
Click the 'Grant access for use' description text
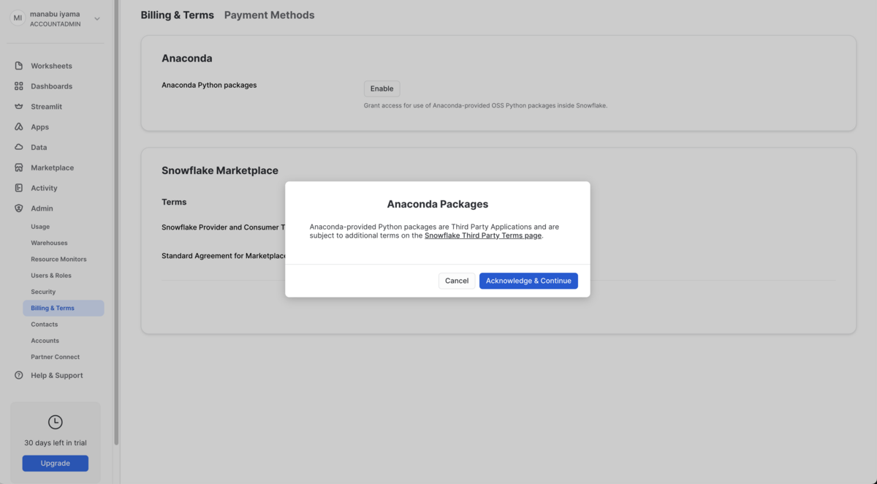pos(486,106)
